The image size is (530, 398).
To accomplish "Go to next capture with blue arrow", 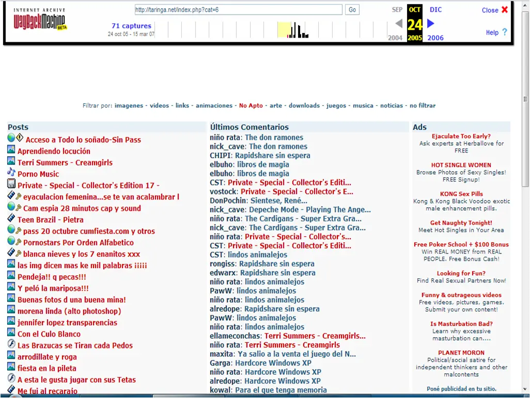I will click(431, 23).
